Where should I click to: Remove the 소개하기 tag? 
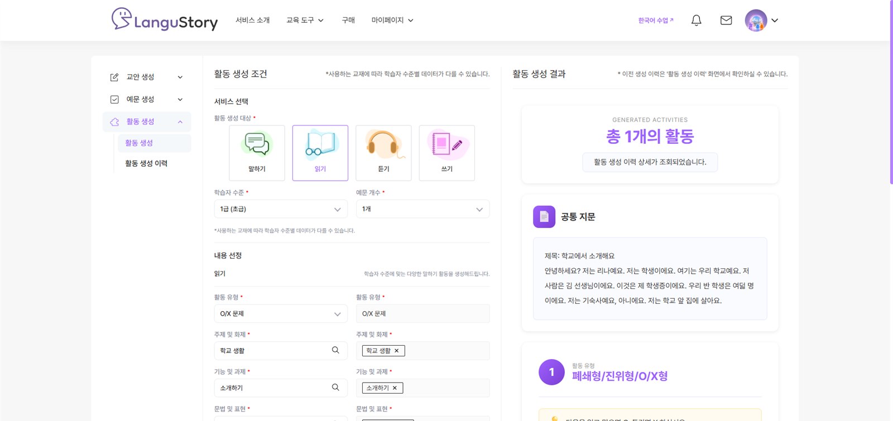click(x=395, y=388)
